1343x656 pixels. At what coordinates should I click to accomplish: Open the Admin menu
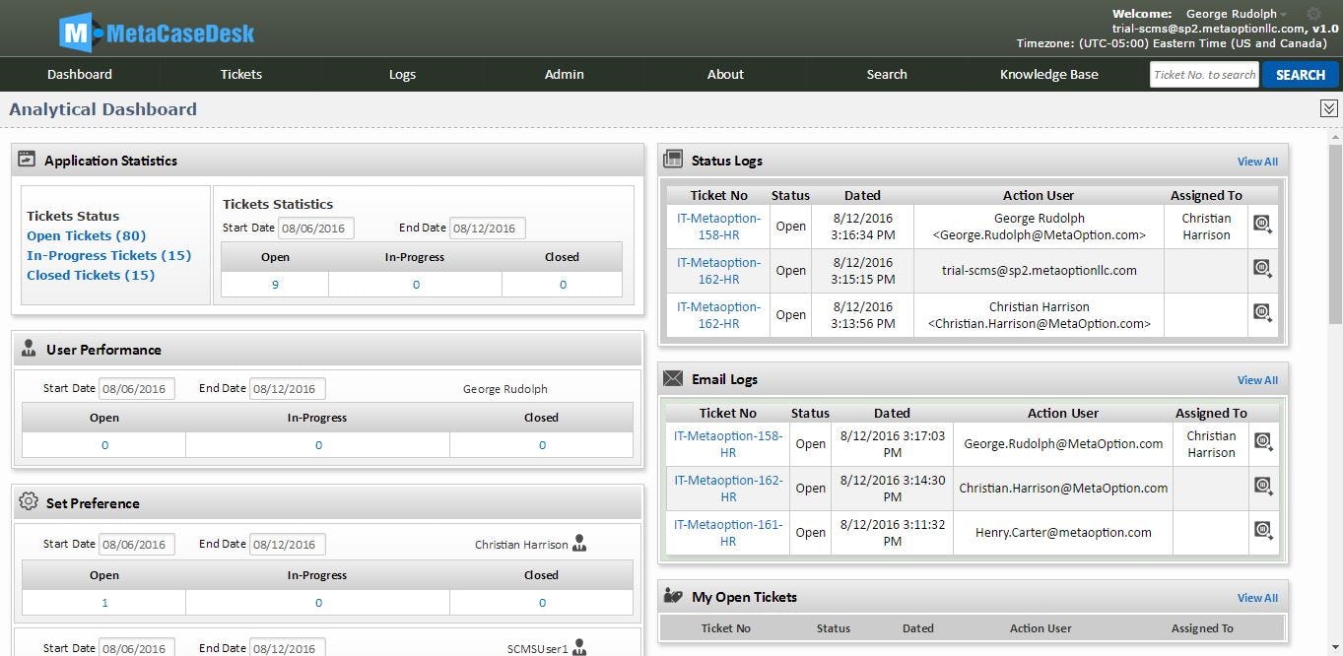tap(564, 74)
